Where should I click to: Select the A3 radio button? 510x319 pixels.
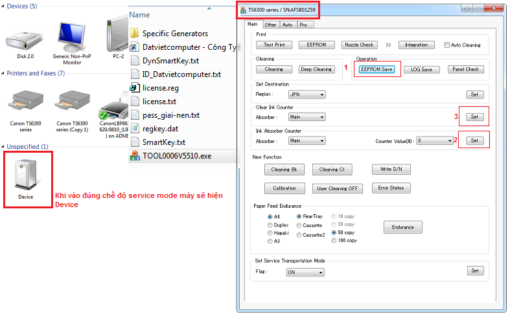coord(270,241)
